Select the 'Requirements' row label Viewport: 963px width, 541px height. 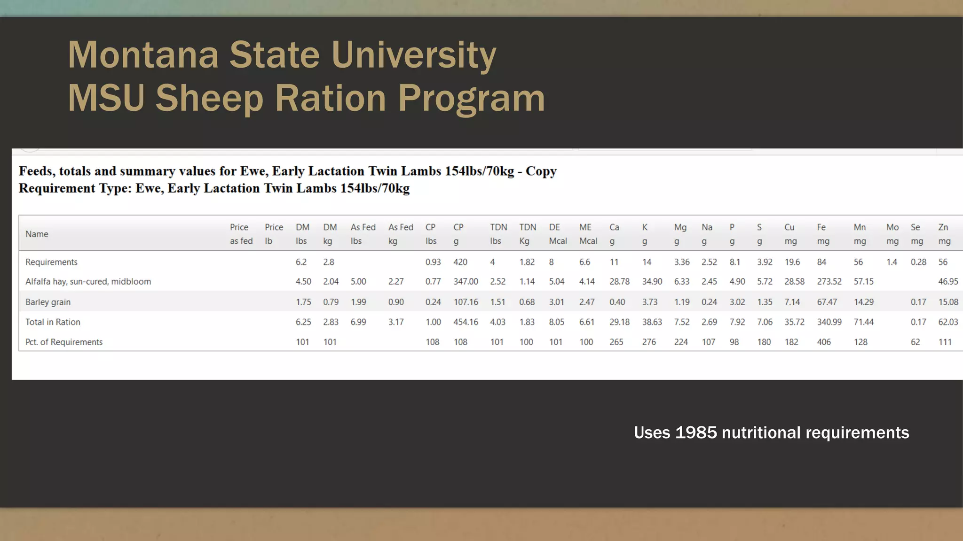(x=51, y=262)
